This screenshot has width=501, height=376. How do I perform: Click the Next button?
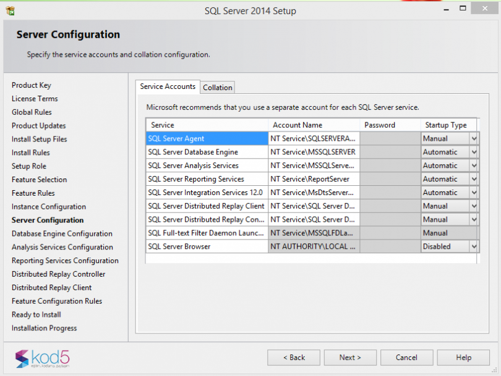pos(349,357)
